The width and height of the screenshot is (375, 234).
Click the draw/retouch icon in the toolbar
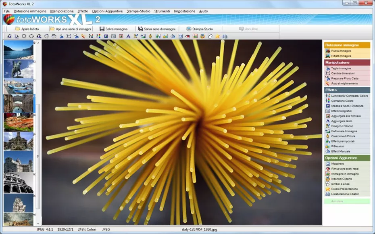pyautogui.click(x=135, y=36)
